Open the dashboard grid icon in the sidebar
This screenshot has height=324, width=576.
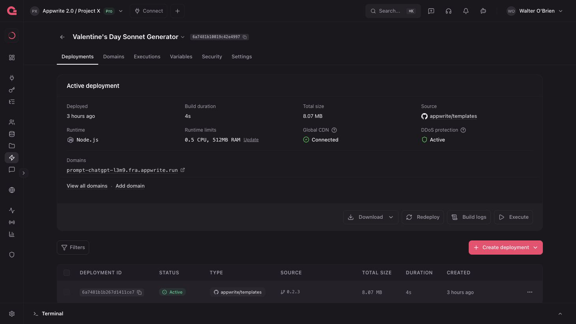click(x=12, y=58)
